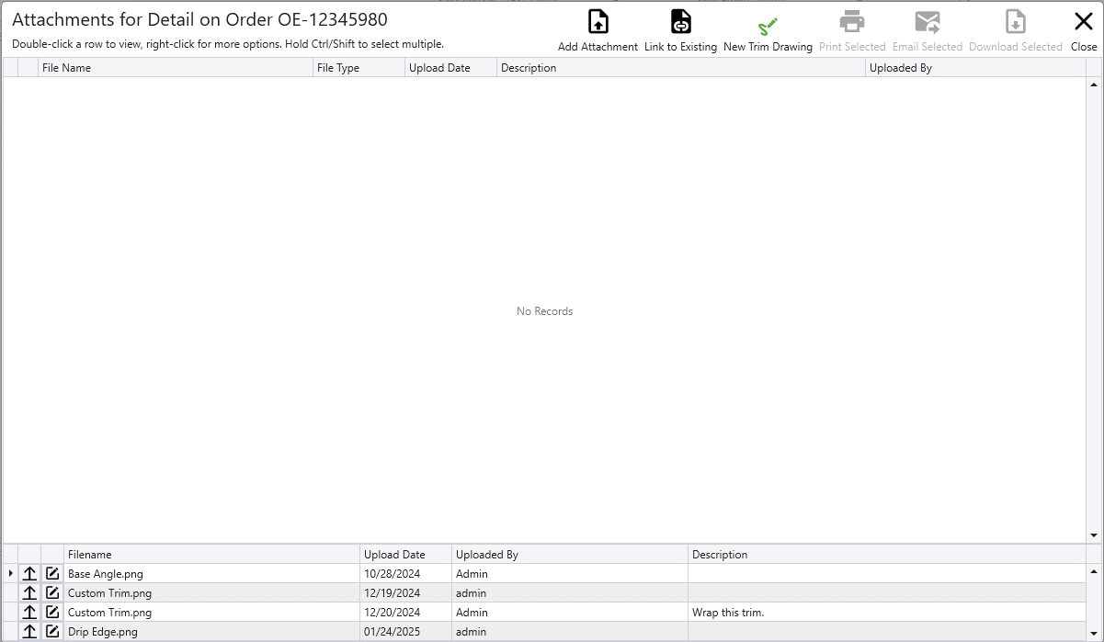
Task: Click the lower grid Uploaded By header
Action: (570, 555)
